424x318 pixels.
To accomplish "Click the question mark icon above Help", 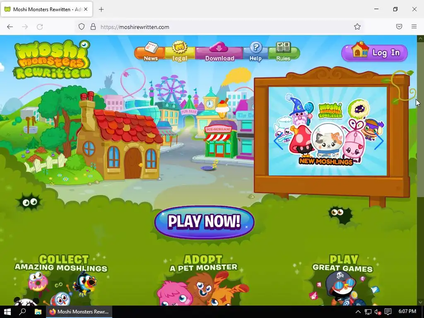I will point(255,47).
